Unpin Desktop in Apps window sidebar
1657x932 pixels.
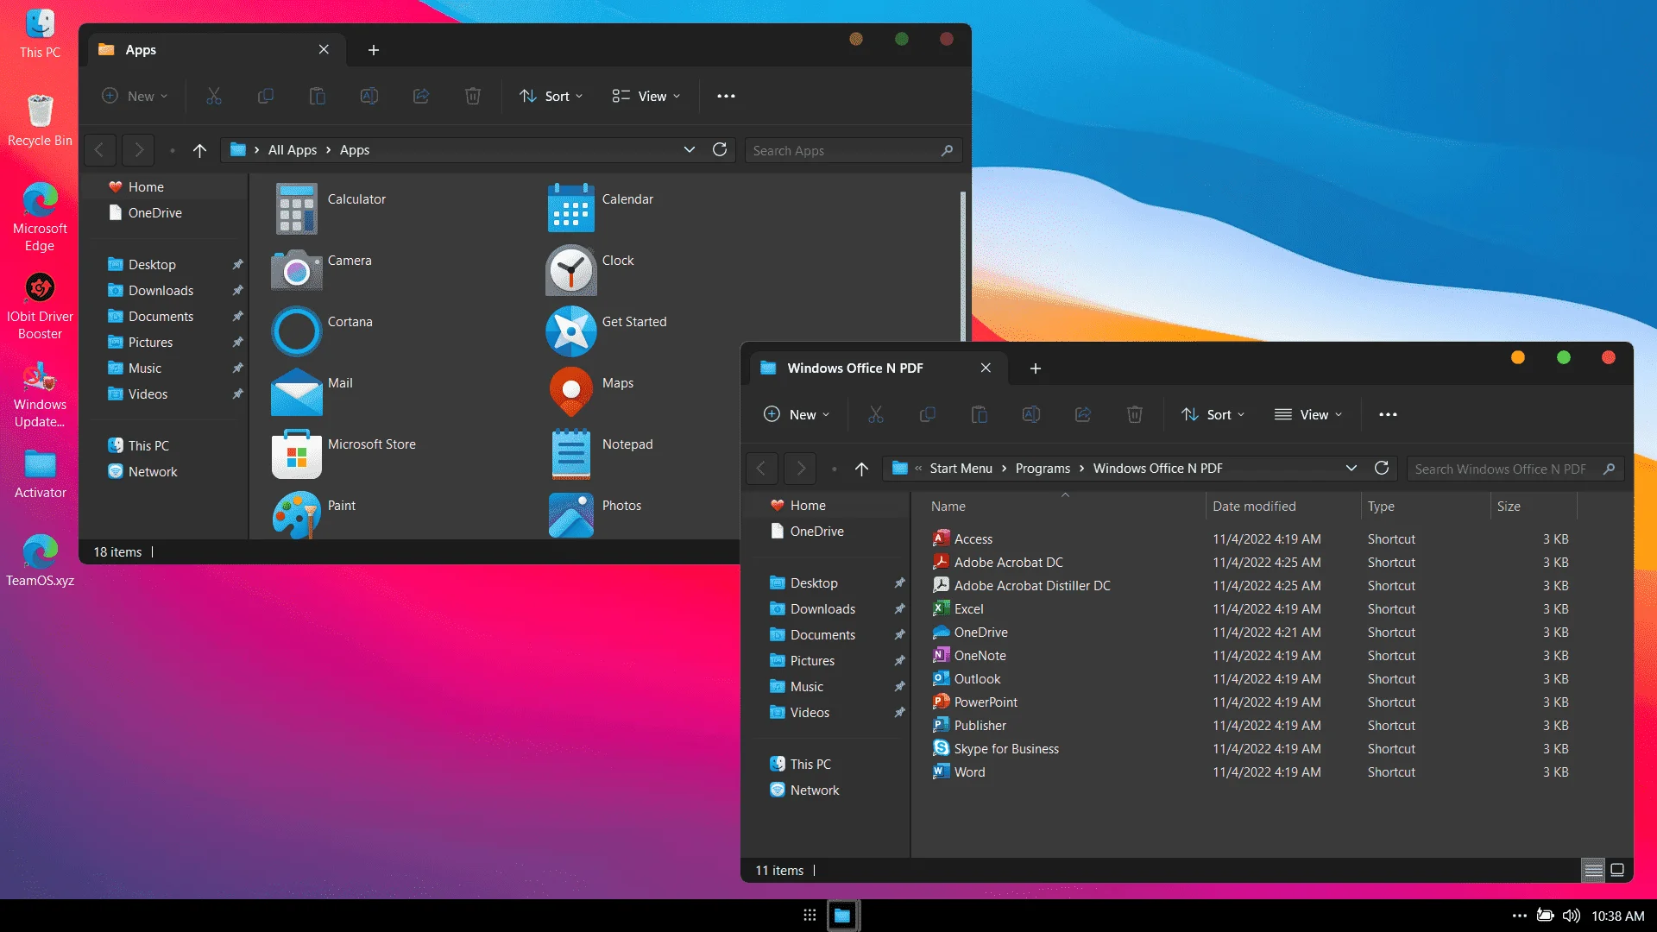[x=237, y=265]
